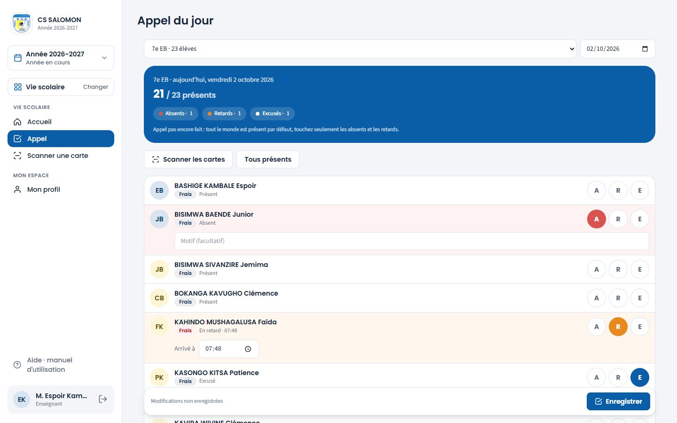Click the date field 02/10/2026
The height and width of the screenshot is (423, 677).
click(618, 49)
